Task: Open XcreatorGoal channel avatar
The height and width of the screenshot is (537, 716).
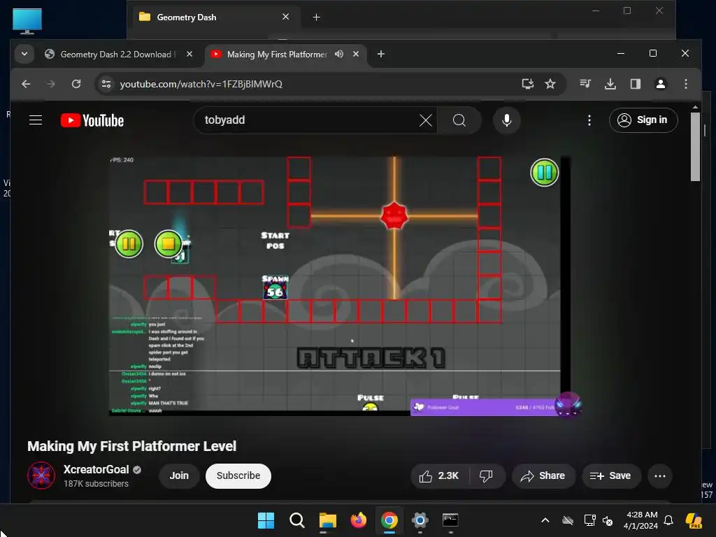Action: pos(41,475)
